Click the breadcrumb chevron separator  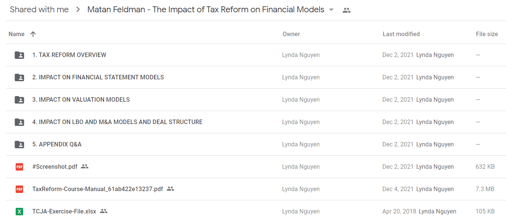[78, 10]
